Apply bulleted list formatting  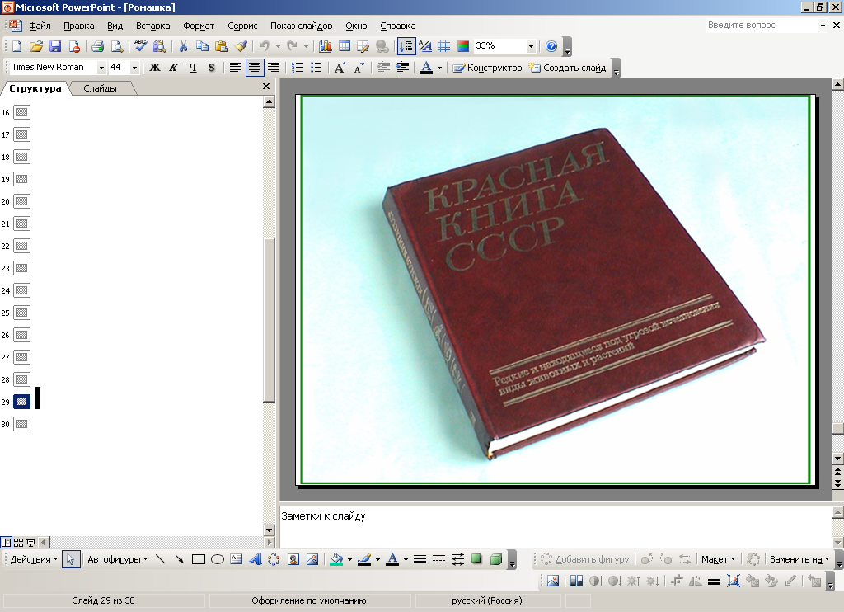click(316, 68)
